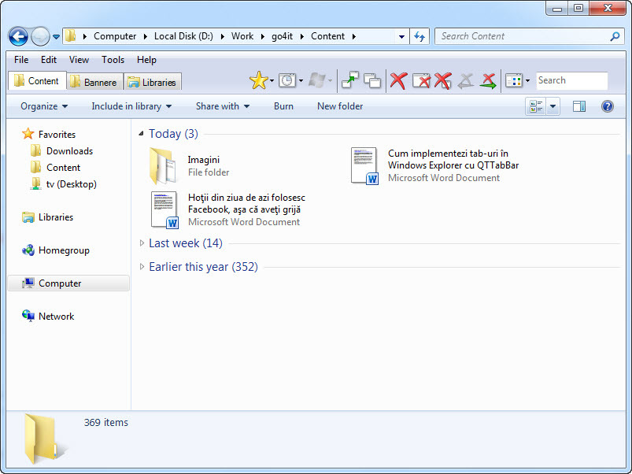Click the Search Content input field
This screenshot has height=474, width=632.
(x=525, y=36)
